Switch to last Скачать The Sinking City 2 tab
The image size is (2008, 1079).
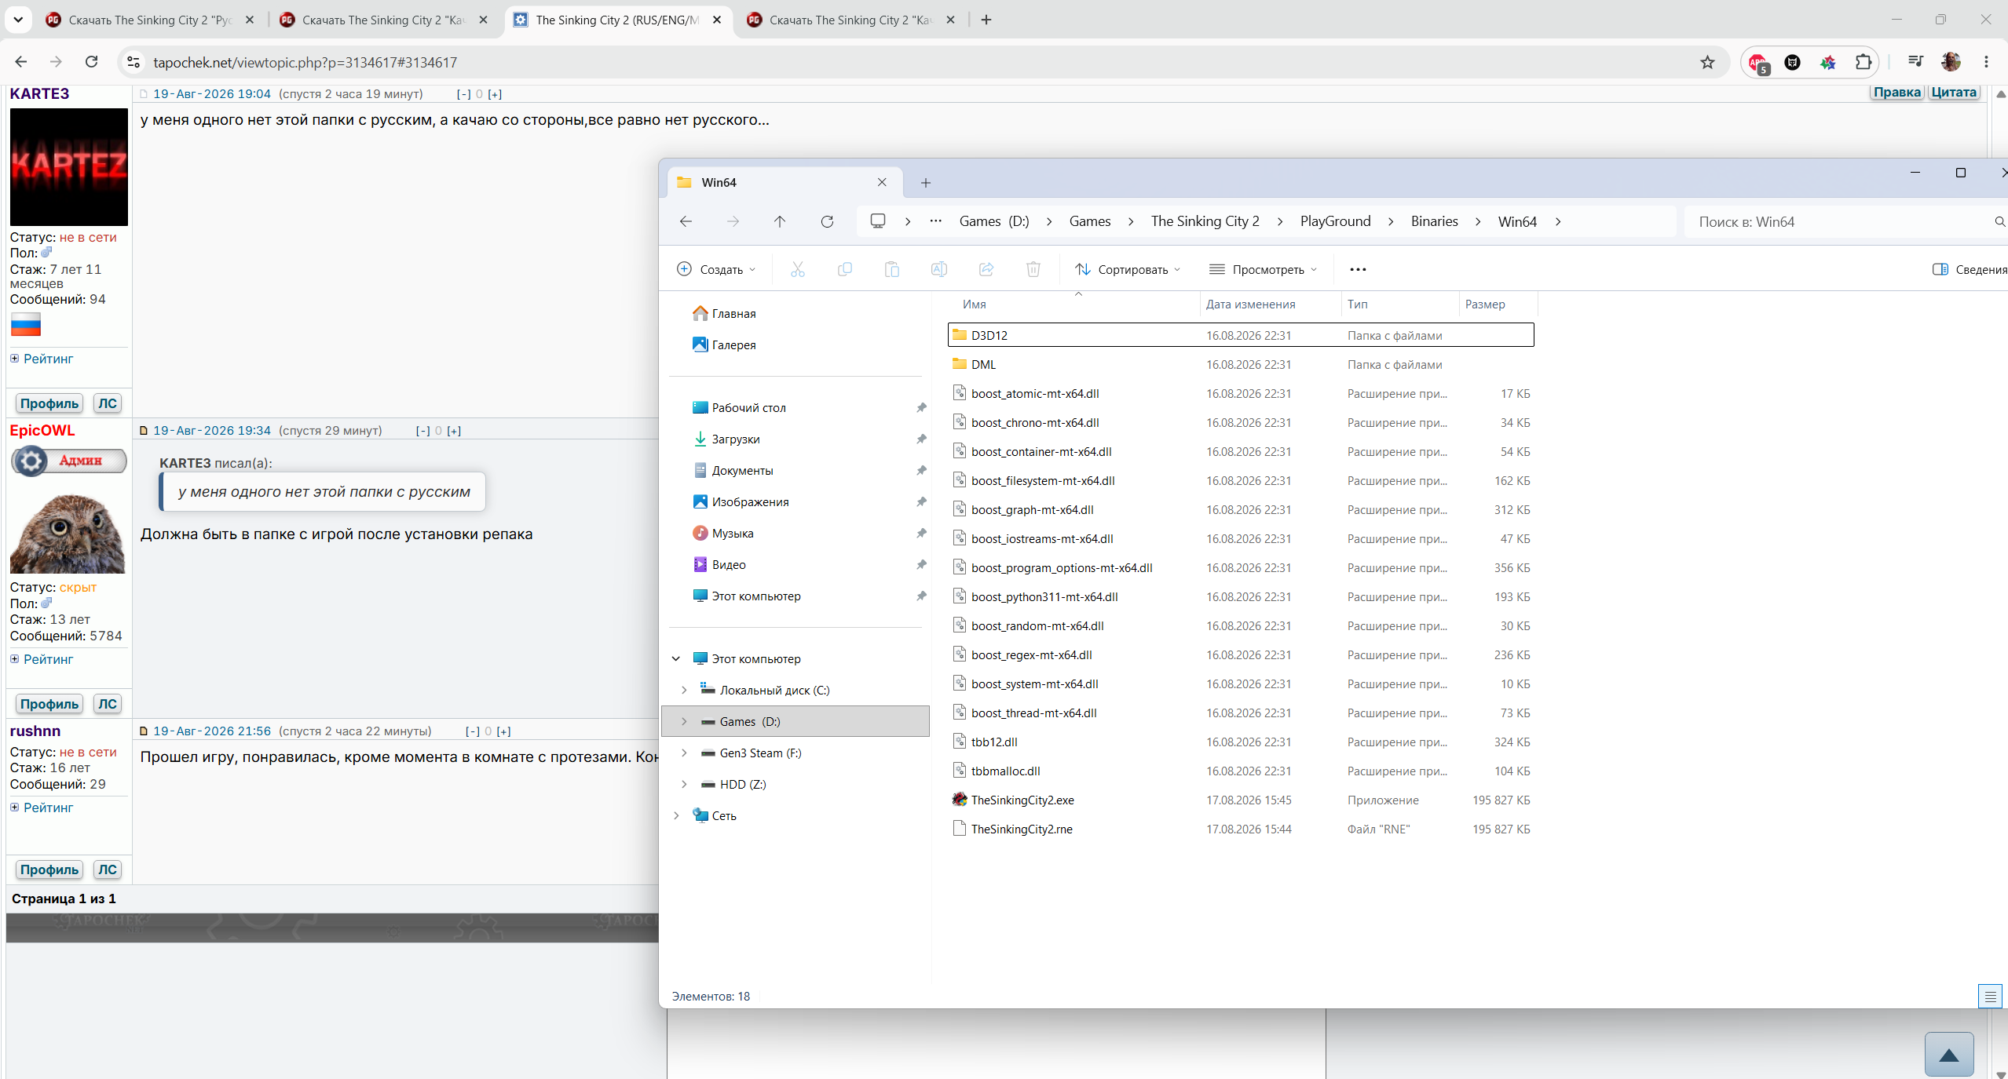pyautogui.click(x=851, y=20)
